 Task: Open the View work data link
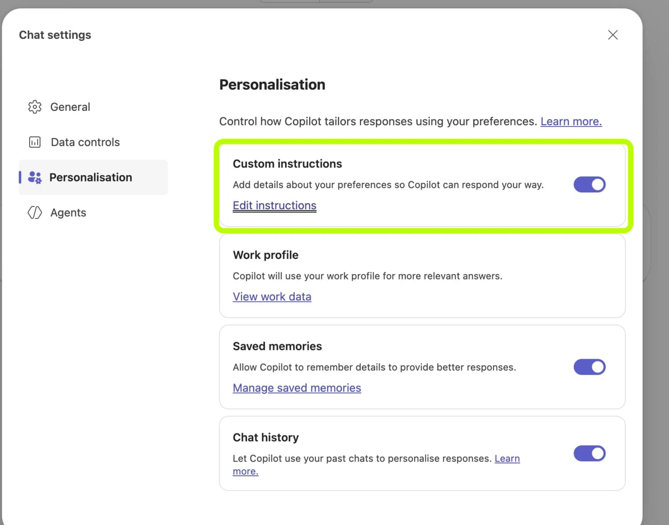pyautogui.click(x=272, y=297)
